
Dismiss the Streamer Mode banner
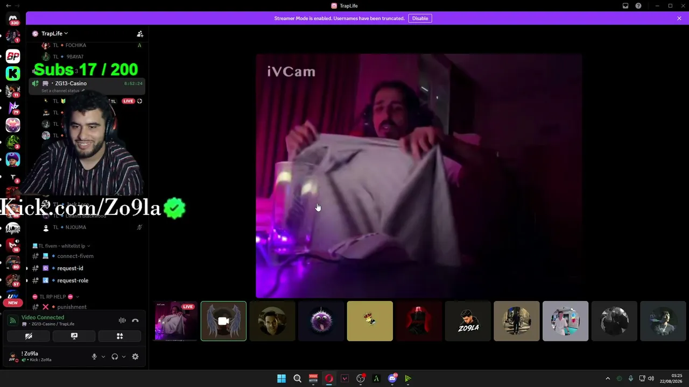(679, 18)
